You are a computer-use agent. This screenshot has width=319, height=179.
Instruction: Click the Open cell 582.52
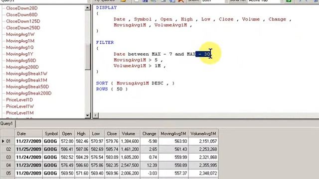click(x=67, y=157)
